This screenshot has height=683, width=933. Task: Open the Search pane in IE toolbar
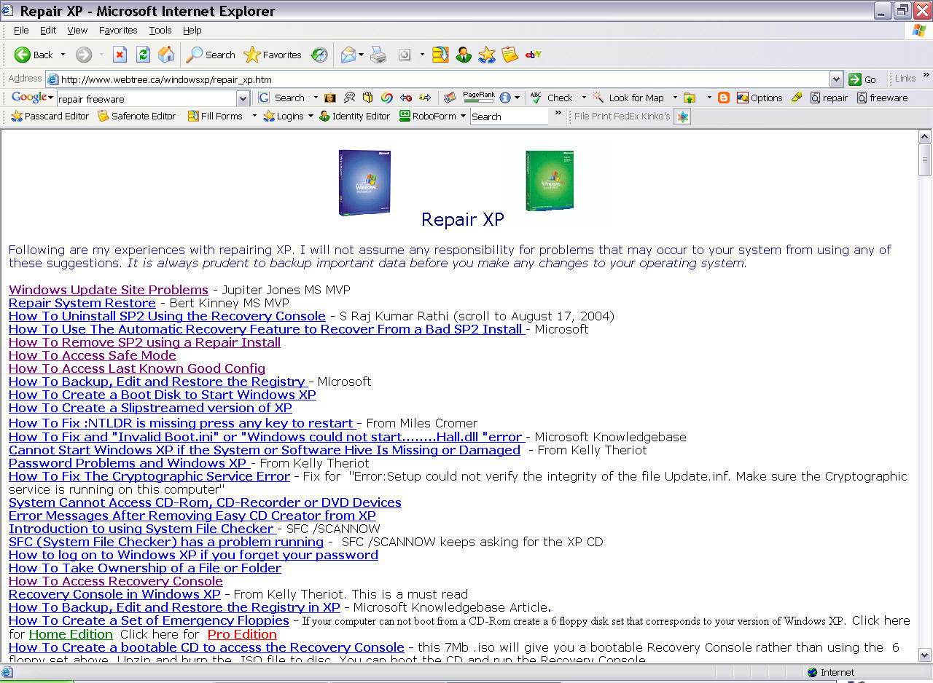click(211, 55)
